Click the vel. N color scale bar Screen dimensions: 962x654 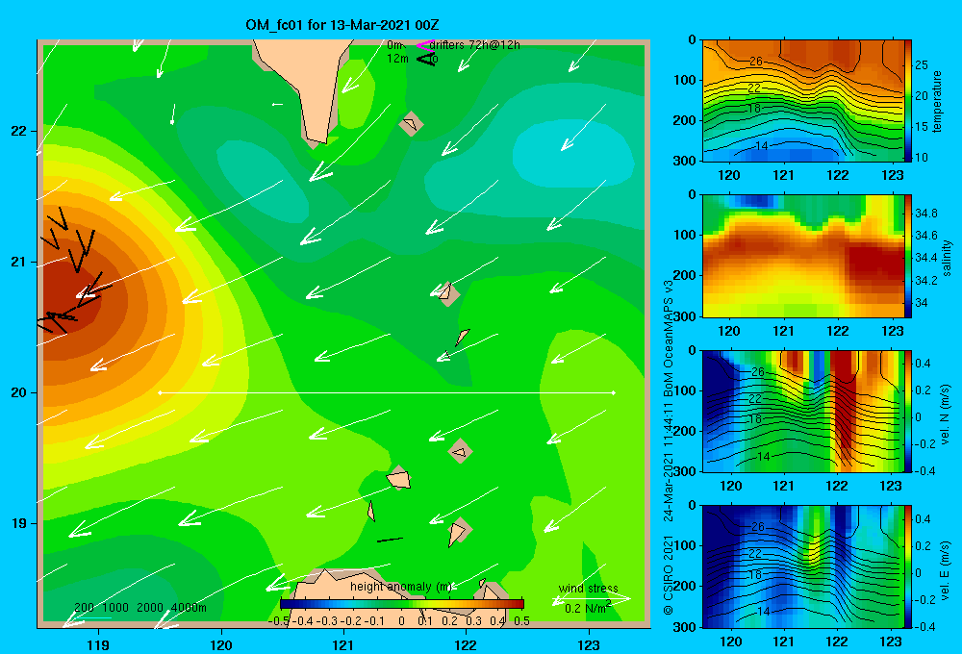908,411
